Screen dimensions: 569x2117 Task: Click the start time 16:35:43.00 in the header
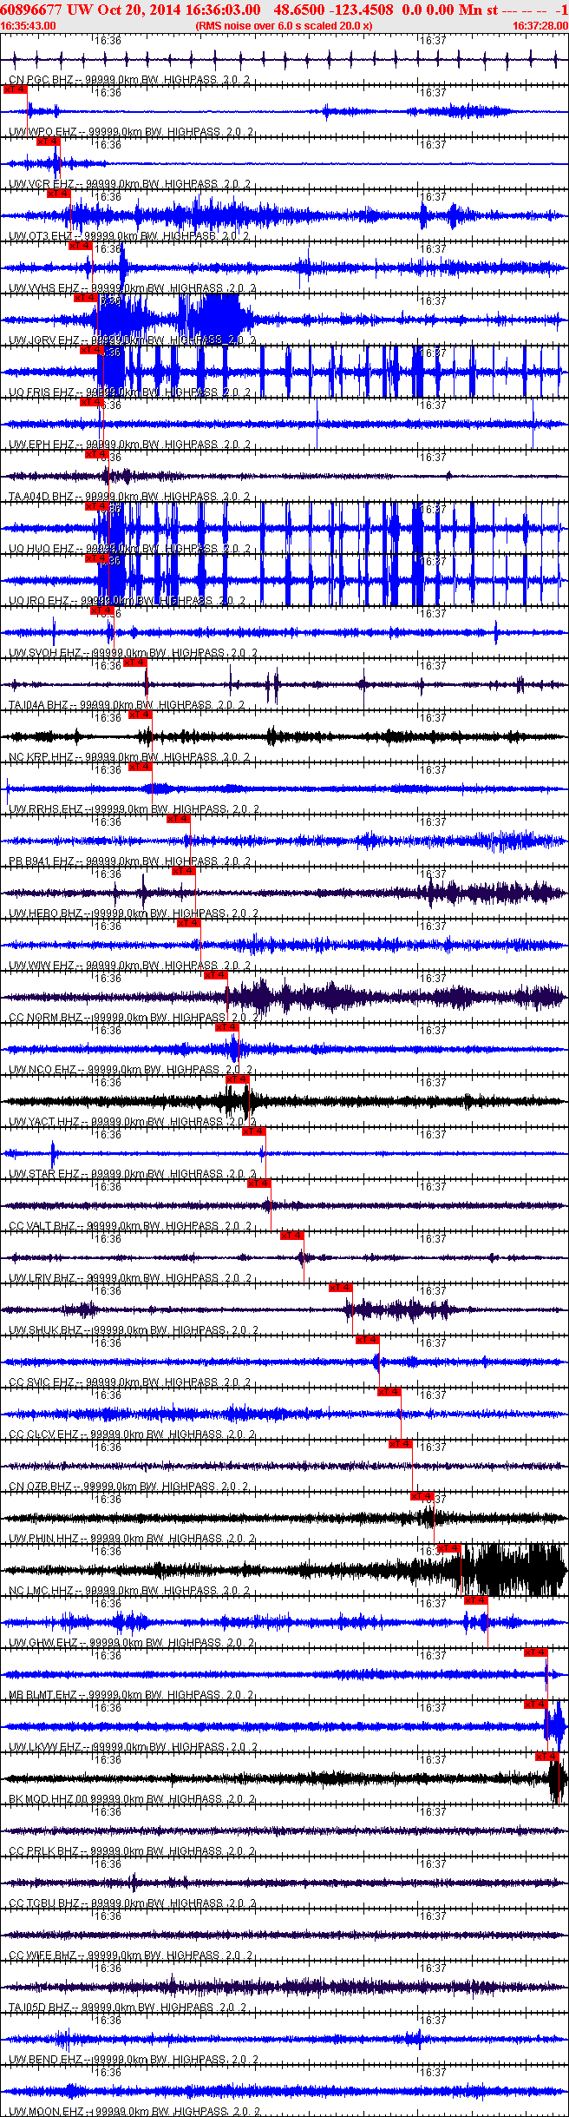point(29,26)
